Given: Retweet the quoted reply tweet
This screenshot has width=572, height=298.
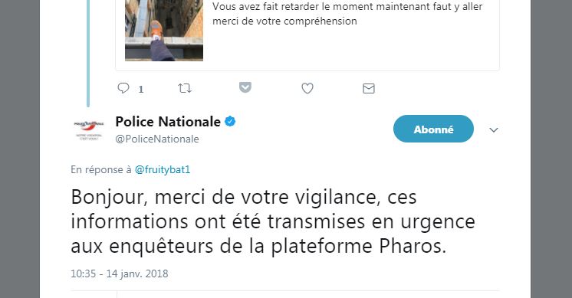Looking at the screenshot, I should (x=185, y=88).
